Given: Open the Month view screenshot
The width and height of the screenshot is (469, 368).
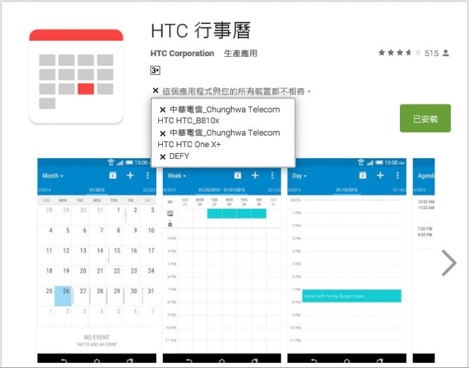Looking at the screenshot, I should click(x=97, y=261).
